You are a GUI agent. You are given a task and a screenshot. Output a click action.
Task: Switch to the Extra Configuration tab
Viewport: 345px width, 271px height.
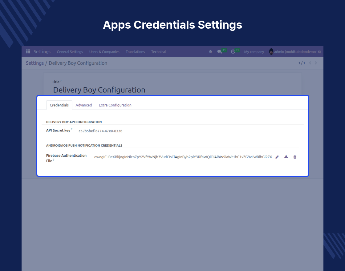click(115, 105)
